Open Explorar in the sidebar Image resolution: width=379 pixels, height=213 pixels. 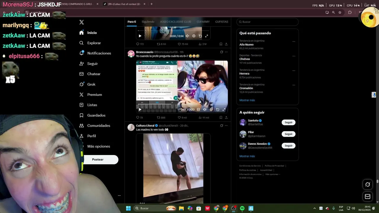[x=90, y=43]
